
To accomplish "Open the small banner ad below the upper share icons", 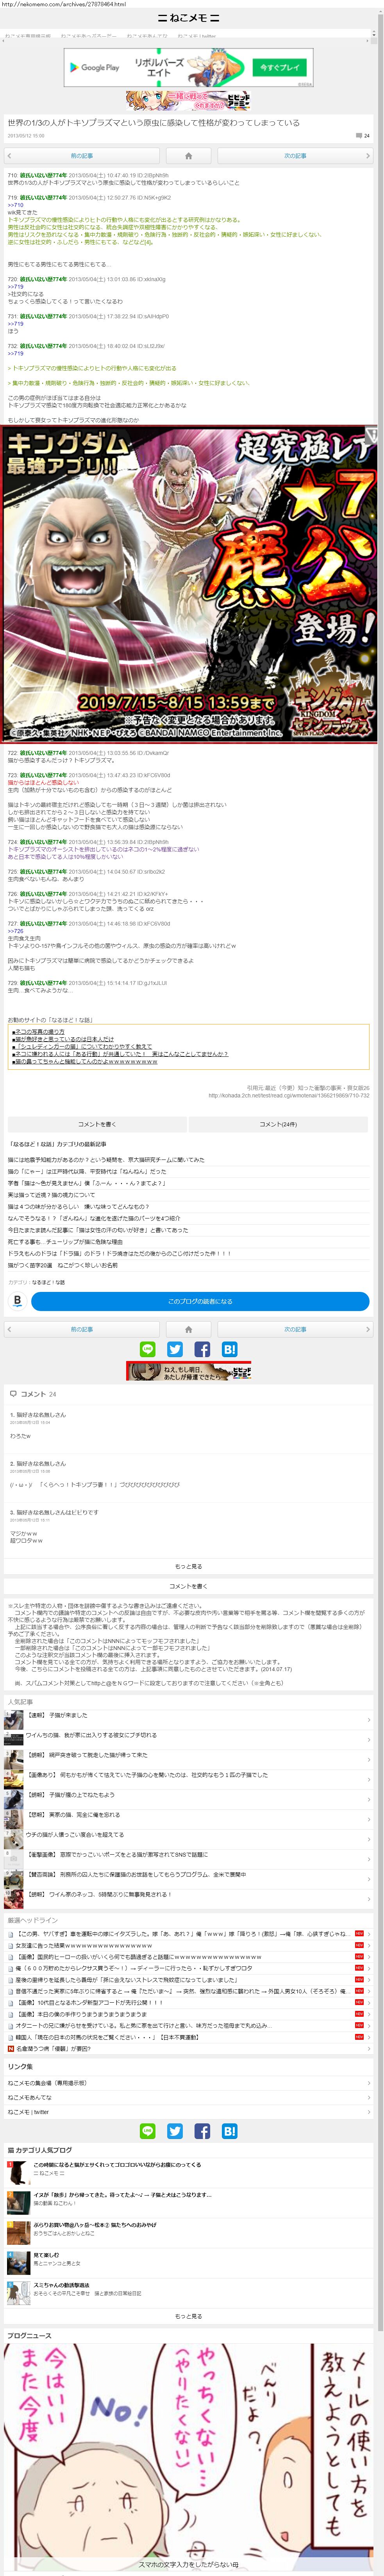I will 188,1371.
